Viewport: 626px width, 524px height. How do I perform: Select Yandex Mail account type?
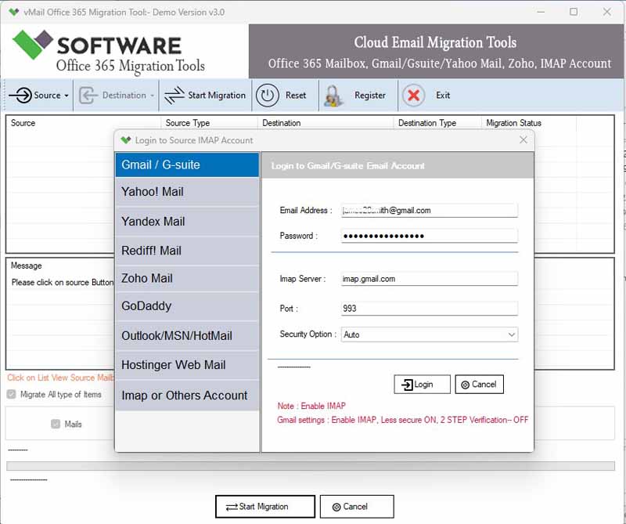(187, 222)
